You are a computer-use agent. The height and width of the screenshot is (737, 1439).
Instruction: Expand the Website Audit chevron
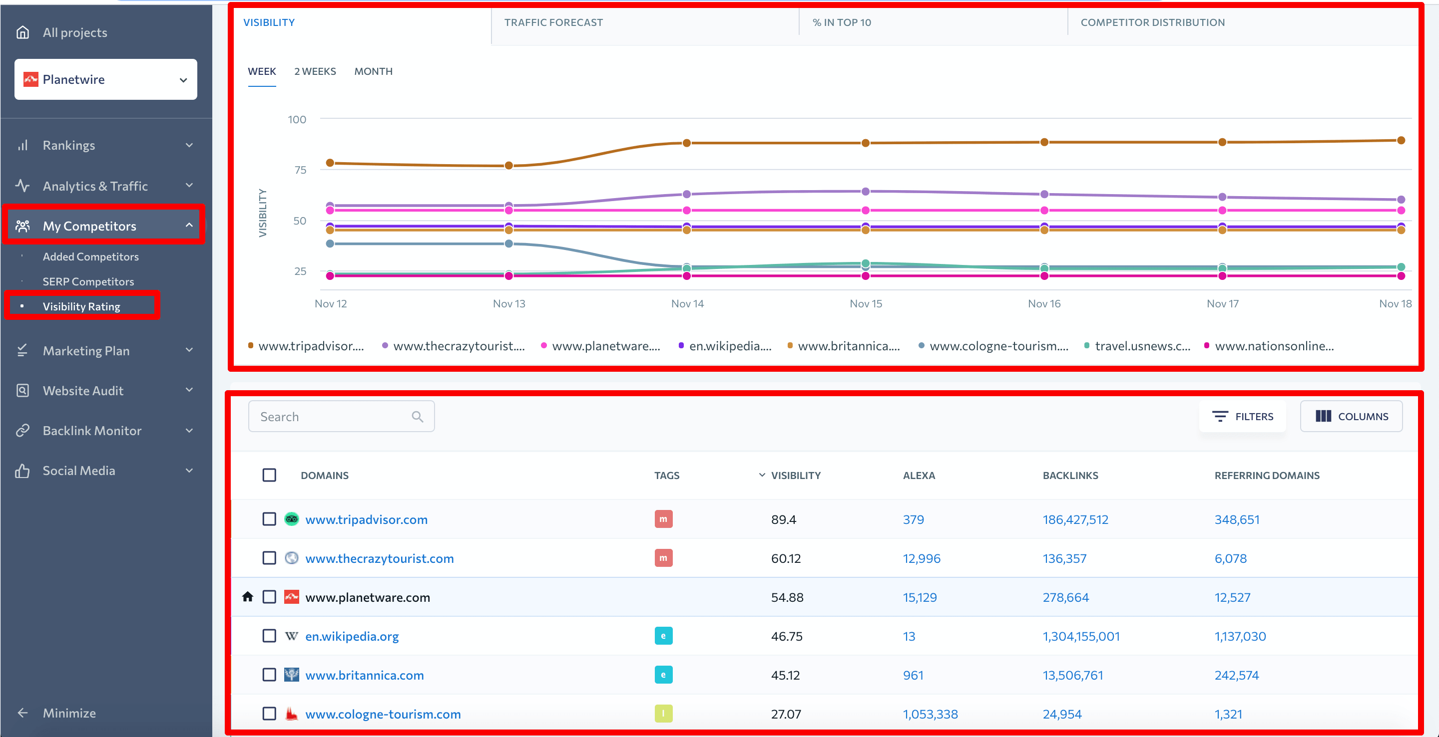tap(189, 391)
